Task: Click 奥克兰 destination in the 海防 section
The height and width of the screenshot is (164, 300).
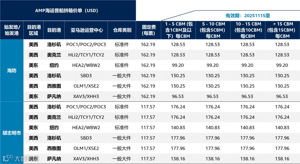Action: [x=54, y=55]
